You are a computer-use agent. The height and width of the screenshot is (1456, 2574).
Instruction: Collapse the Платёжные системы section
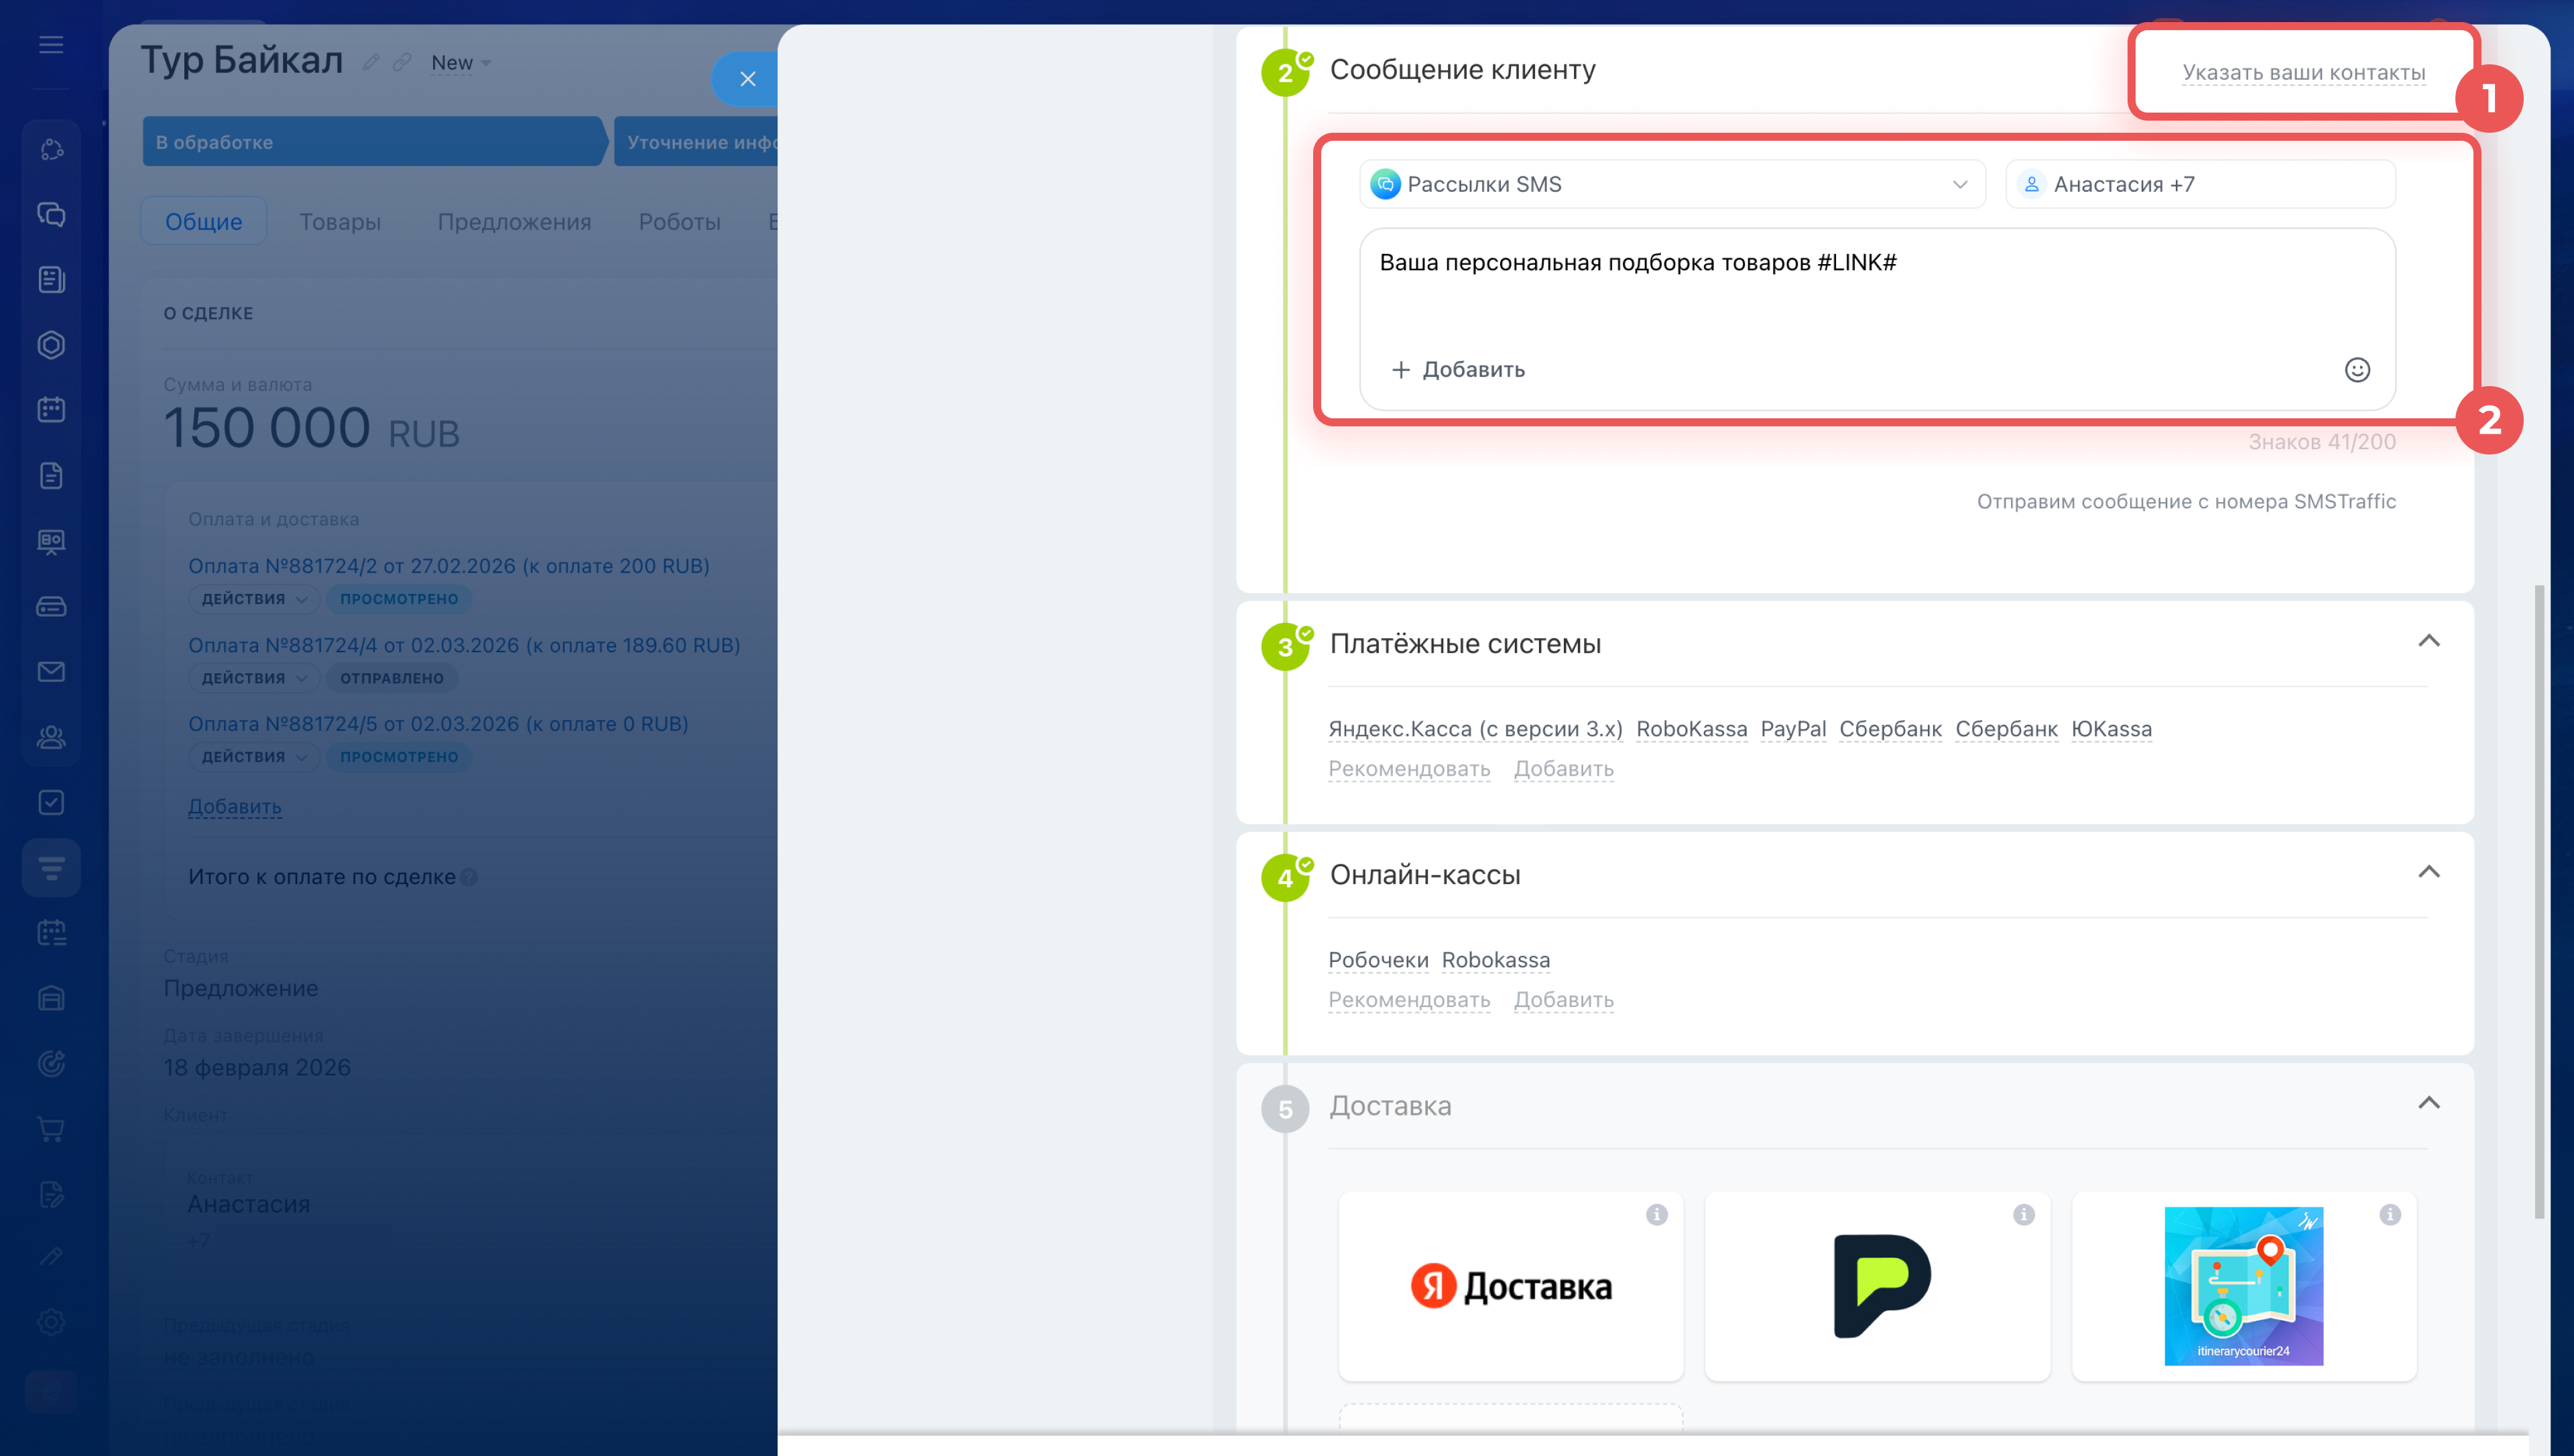point(2428,641)
